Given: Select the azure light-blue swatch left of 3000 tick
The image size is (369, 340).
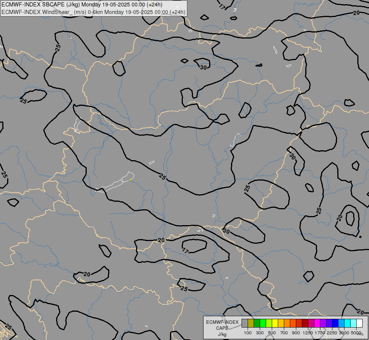Looking at the screenshot, I should coord(341,323).
